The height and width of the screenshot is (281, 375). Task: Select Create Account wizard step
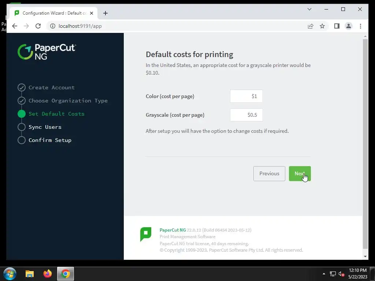click(x=52, y=87)
